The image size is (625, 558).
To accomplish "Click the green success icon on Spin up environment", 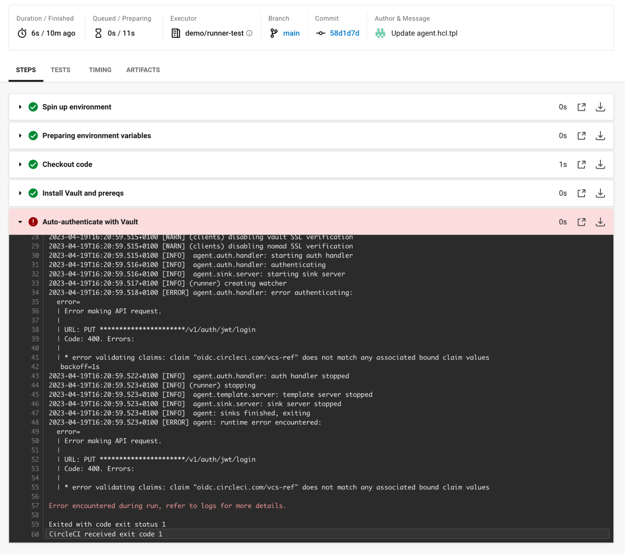I will tap(33, 107).
